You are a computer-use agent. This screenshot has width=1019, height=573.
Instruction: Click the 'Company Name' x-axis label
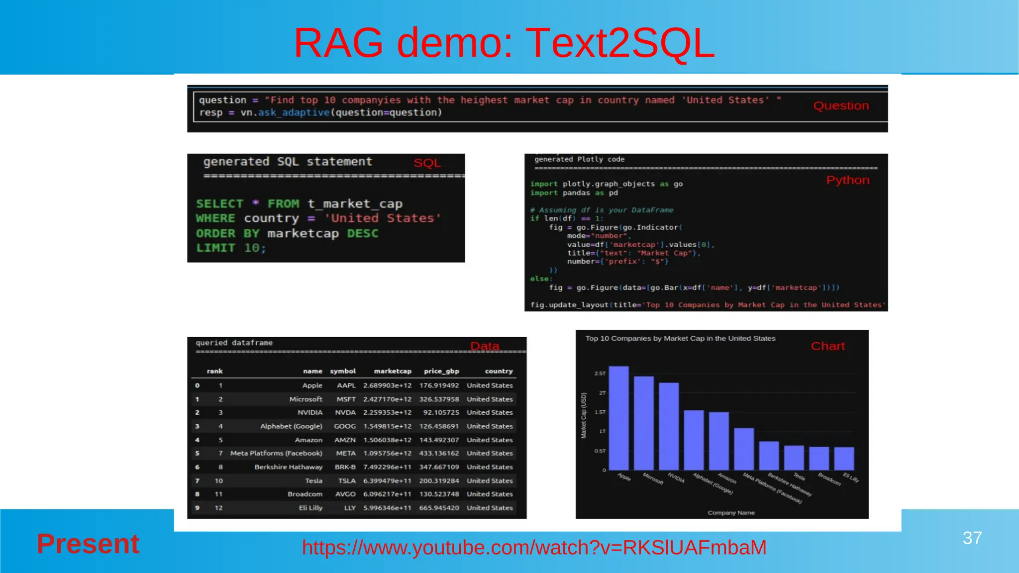(731, 513)
